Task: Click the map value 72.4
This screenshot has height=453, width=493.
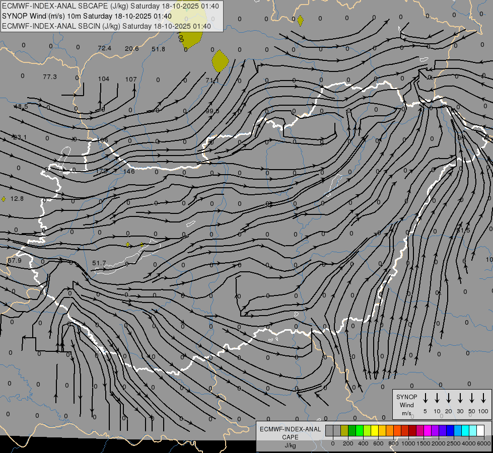Action: pos(104,48)
